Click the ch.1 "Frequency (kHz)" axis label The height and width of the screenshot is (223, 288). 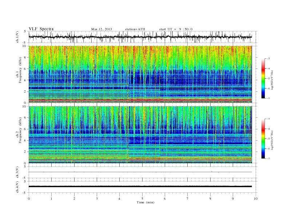(x=20, y=70)
